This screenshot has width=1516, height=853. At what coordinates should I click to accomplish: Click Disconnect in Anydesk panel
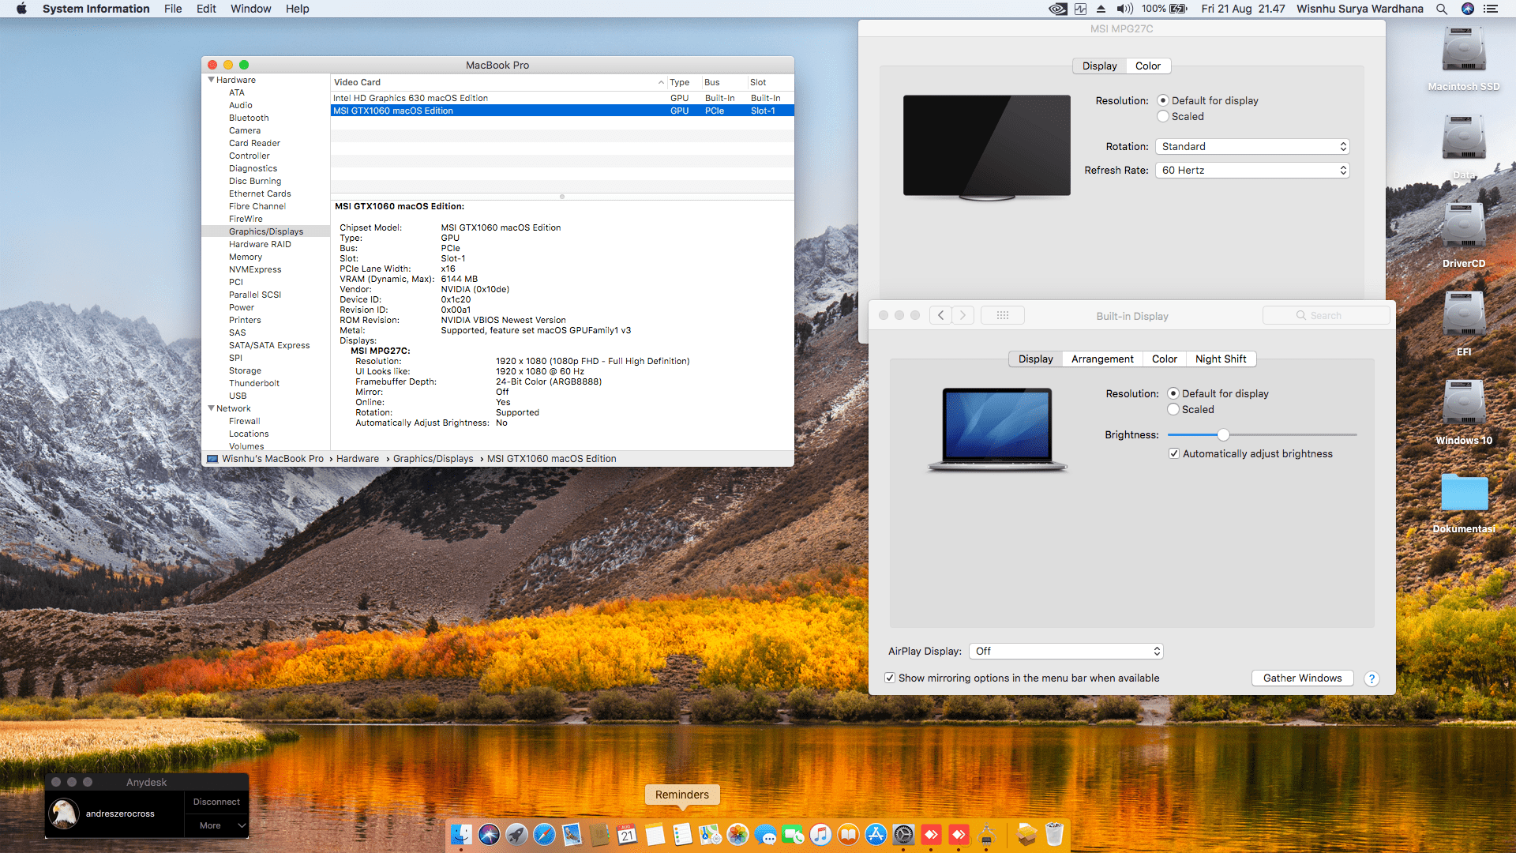click(x=216, y=802)
